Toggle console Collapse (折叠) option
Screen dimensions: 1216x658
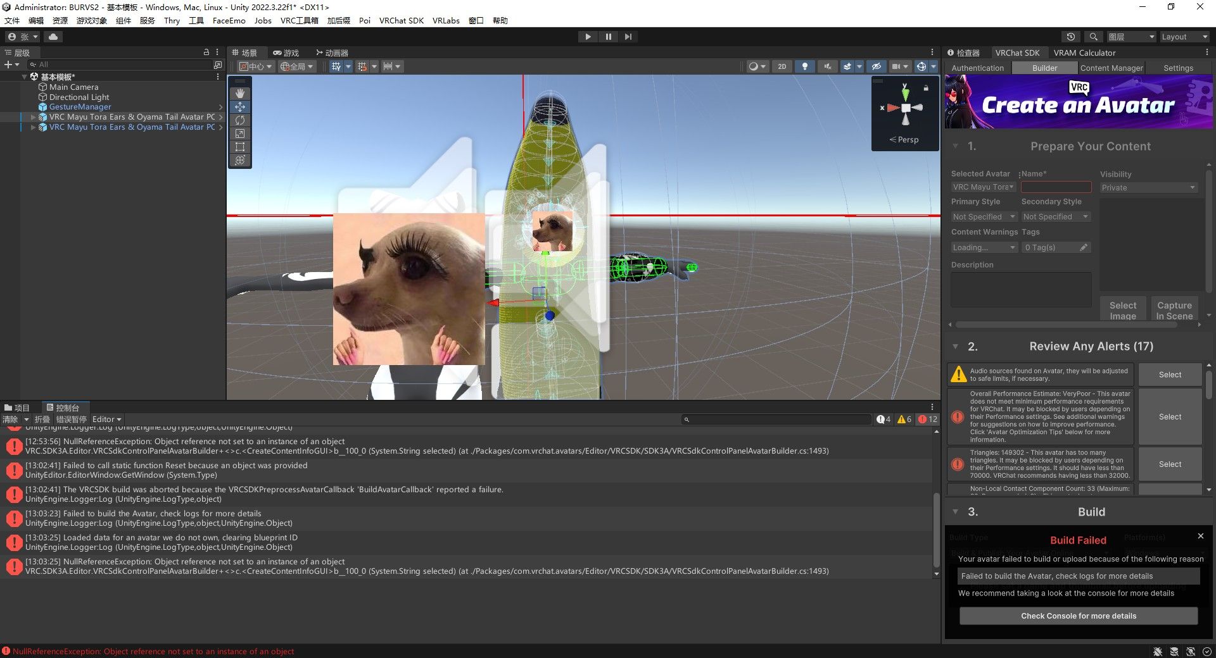(42, 419)
